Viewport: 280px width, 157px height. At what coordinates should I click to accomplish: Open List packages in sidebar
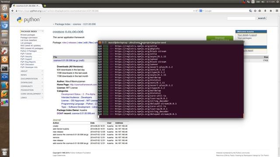click(x=26, y=43)
